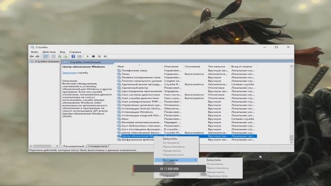Viewport: 331px width, 186px height.
Task: Click the Restart service toolbar icon
Action: coord(105,56)
